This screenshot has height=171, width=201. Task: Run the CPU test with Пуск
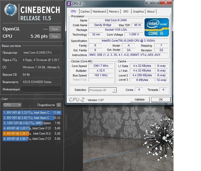(x=55, y=36)
